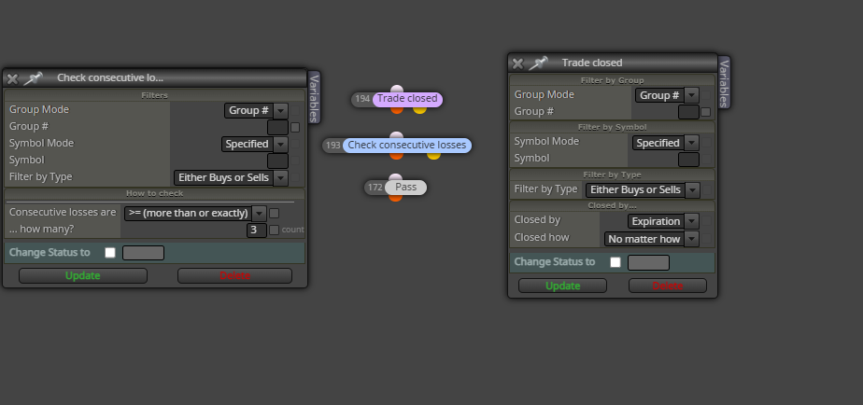
Task: Open Filter by Type dropdown in Trade closed panel
Action: point(643,189)
